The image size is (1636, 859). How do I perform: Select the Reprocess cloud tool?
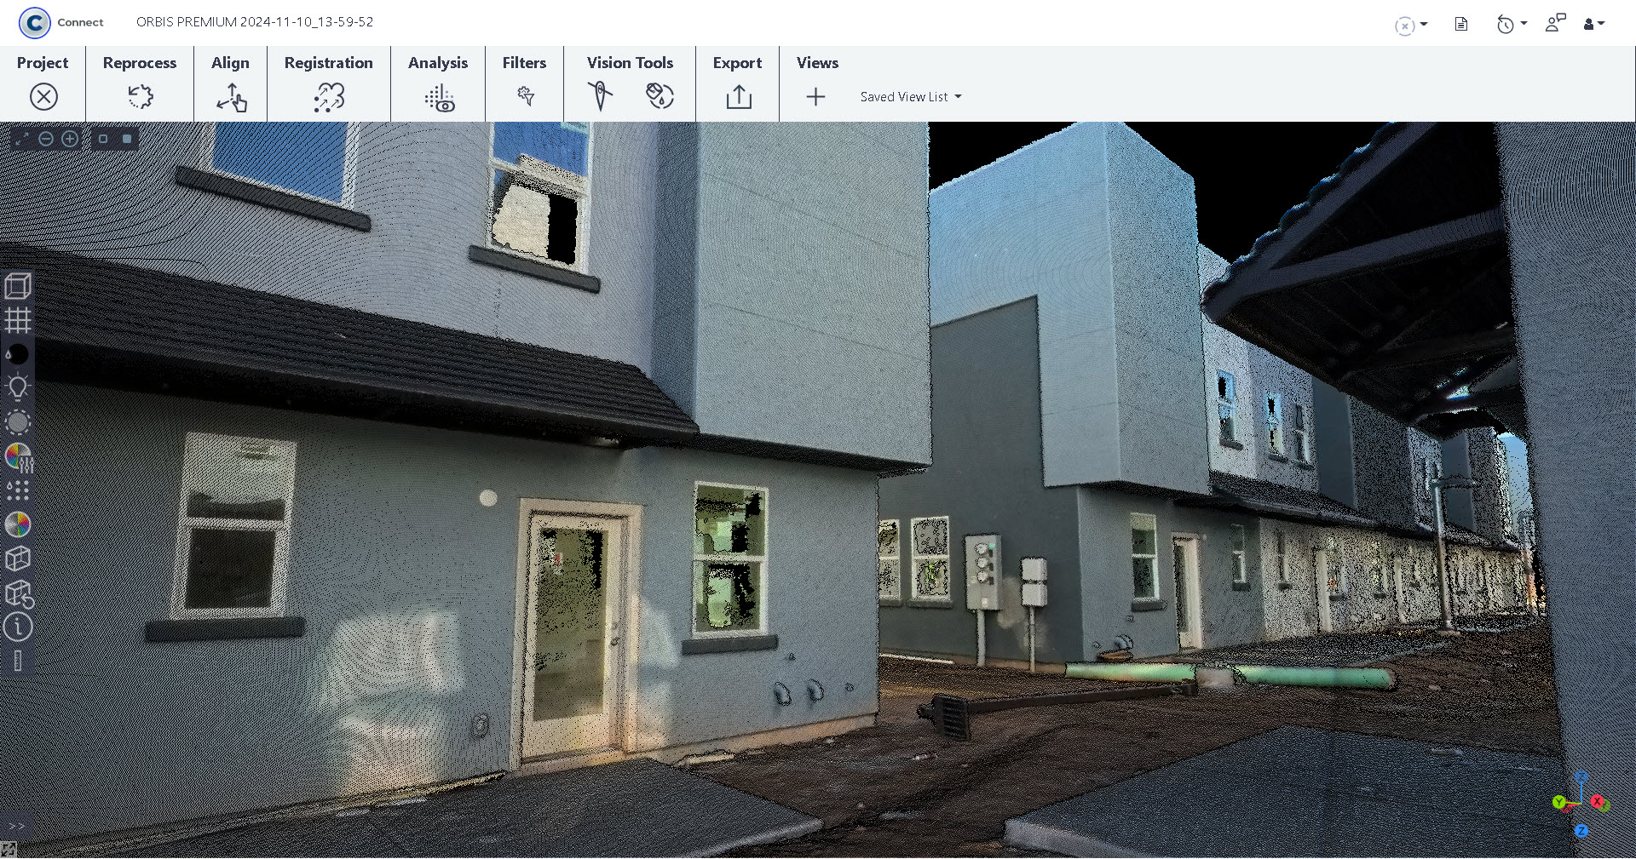(139, 96)
